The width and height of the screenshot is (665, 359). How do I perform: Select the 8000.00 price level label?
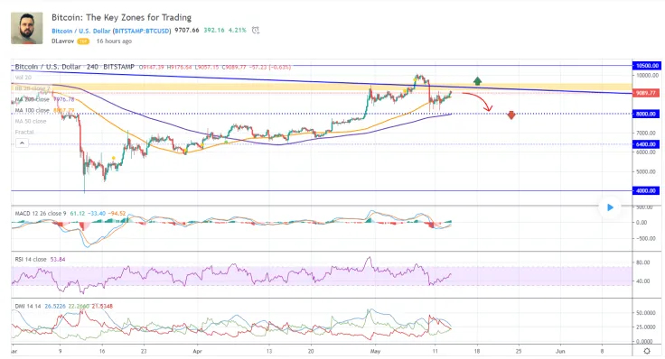pyautogui.click(x=646, y=114)
